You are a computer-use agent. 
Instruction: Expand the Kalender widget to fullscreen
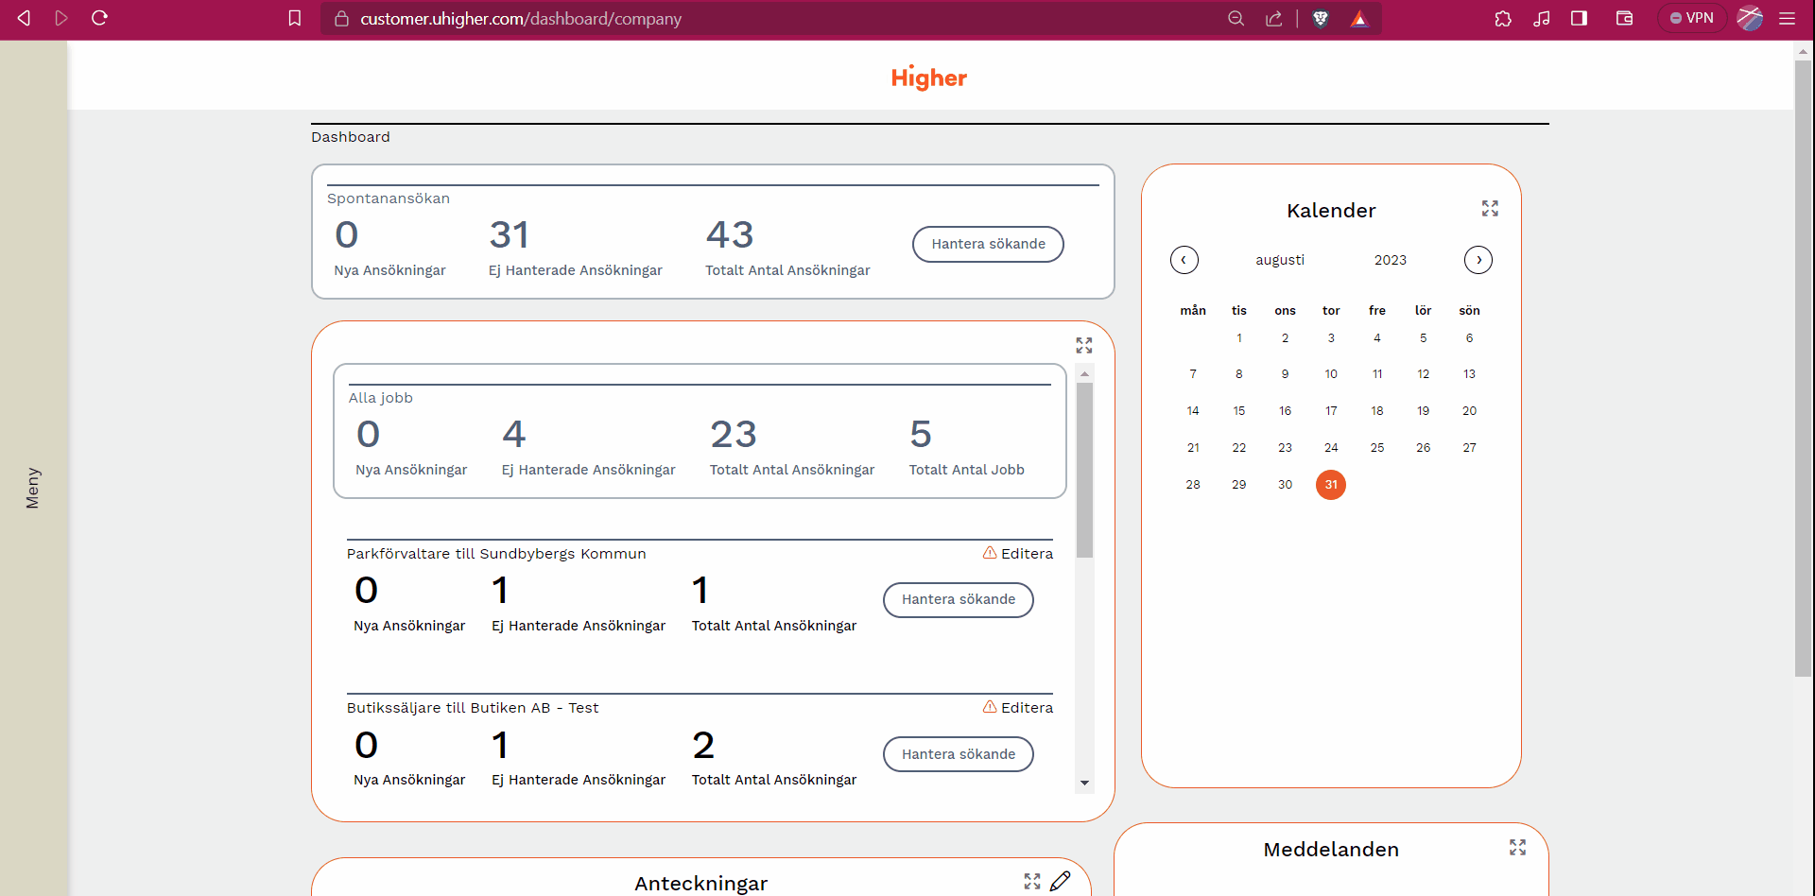tap(1490, 209)
